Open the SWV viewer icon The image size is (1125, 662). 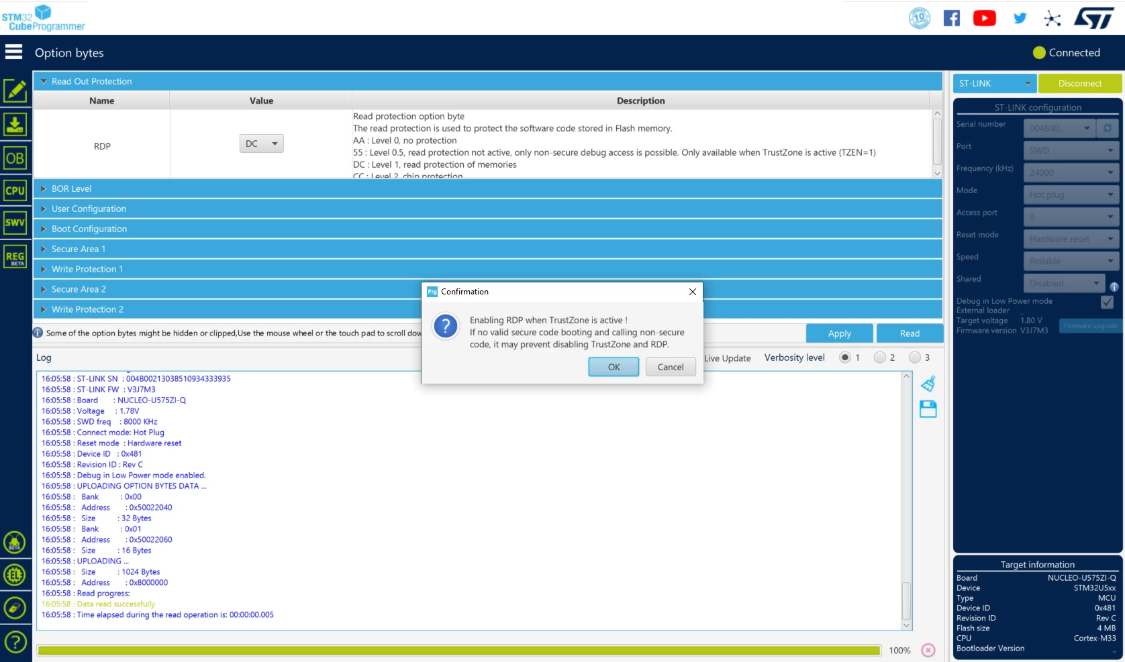click(x=15, y=223)
